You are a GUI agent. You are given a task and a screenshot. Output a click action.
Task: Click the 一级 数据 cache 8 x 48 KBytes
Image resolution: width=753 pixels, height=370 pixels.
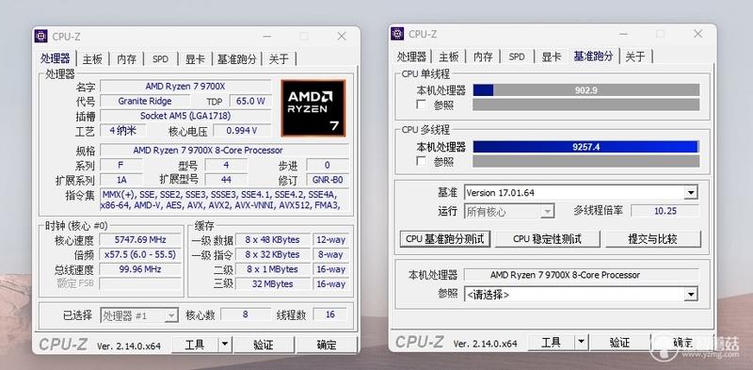(x=272, y=239)
